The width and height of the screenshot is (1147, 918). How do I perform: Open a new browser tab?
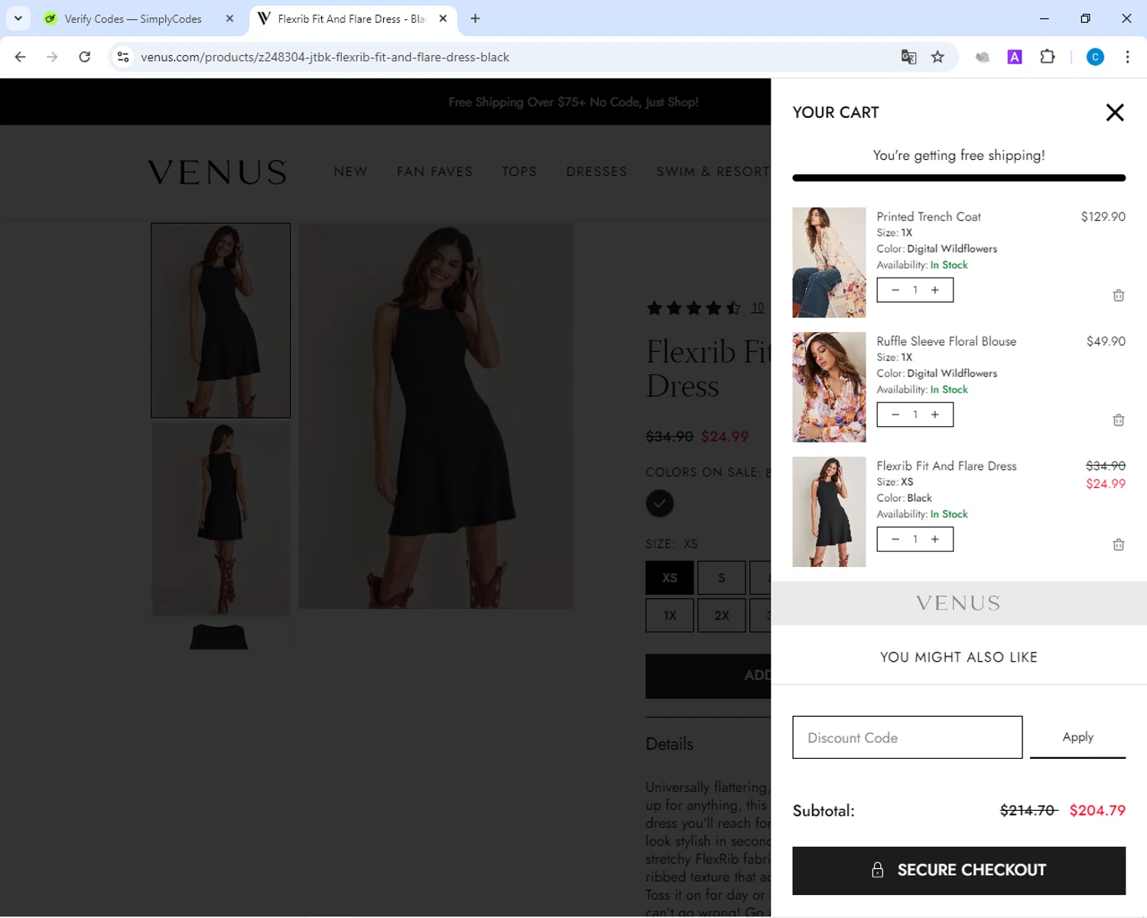point(475,18)
